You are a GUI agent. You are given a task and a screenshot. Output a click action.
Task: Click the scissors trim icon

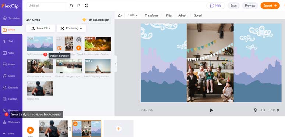coord(278,110)
